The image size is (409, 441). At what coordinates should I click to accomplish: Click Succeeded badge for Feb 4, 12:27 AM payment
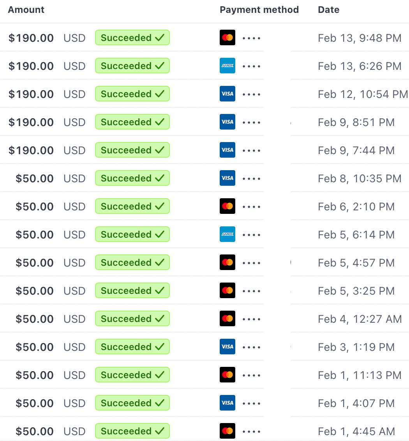(132, 319)
